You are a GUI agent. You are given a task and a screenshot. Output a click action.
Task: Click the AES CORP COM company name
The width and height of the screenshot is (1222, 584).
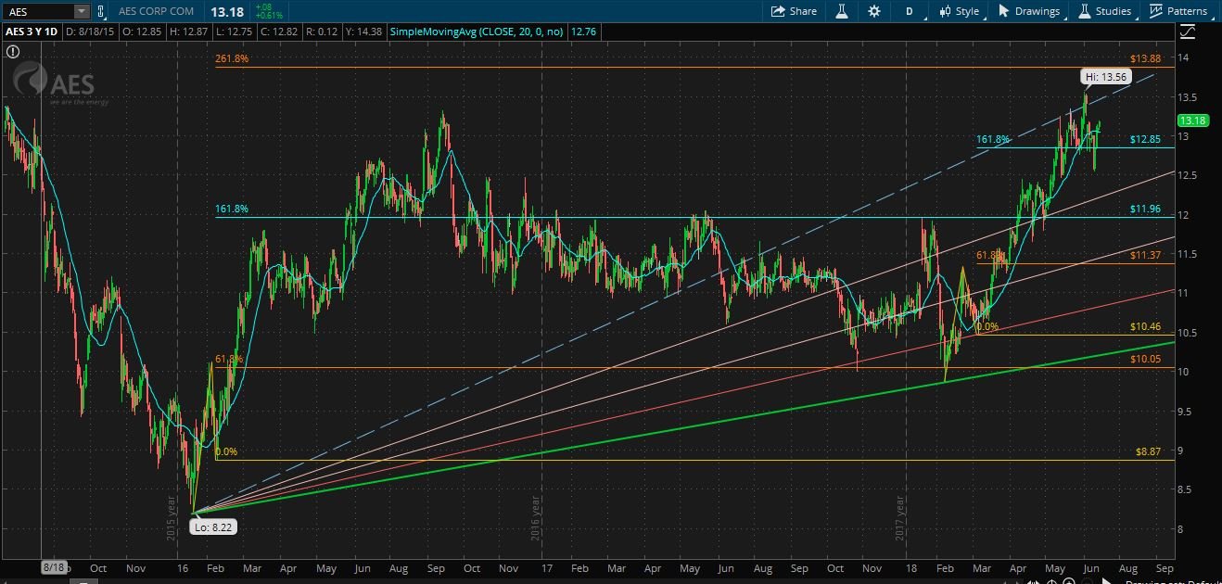158,11
